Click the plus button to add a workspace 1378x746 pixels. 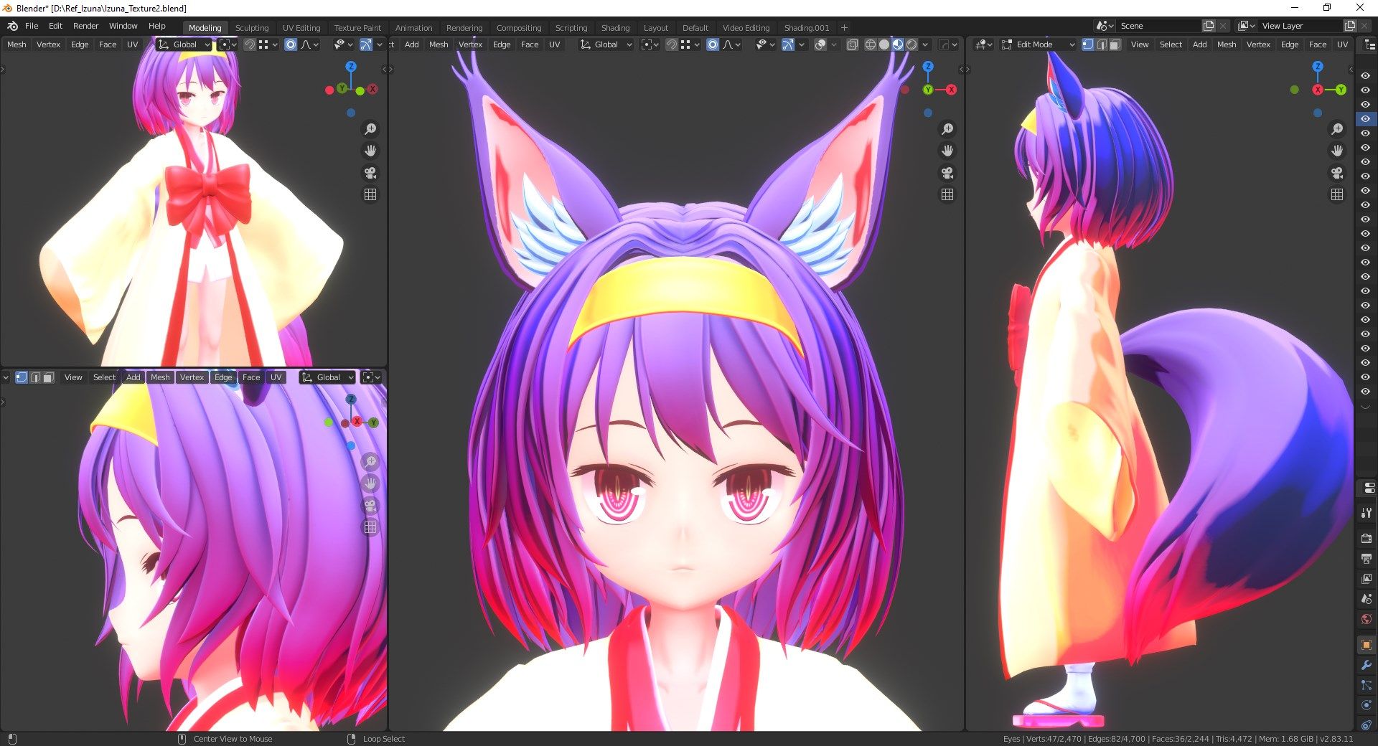[x=845, y=28]
